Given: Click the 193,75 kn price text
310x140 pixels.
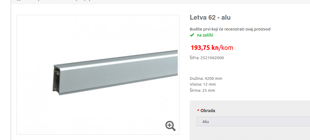Looking at the screenshot, I should 205,48.
